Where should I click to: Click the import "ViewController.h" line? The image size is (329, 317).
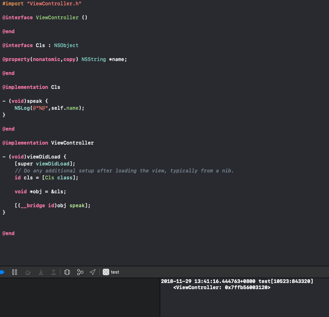42,4
